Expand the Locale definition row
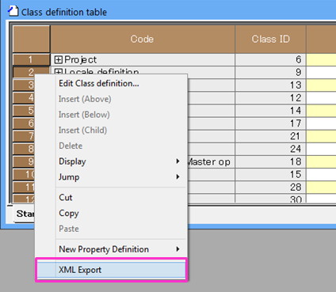The height and width of the screenshot is (292, 336). click(x=58, y=71)
